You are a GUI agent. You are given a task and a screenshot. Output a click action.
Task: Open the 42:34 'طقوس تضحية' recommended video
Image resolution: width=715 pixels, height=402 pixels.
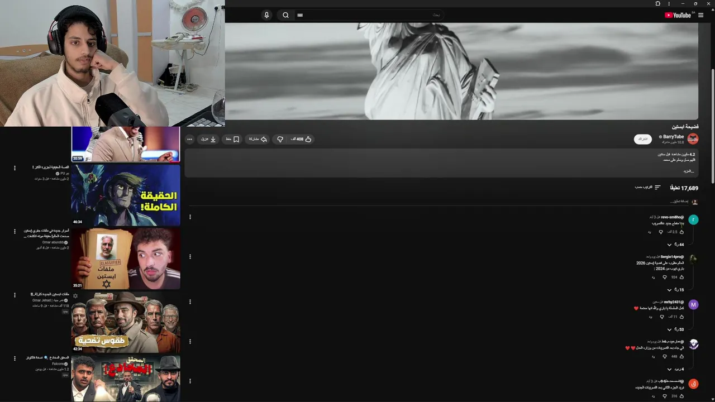tap(126, 322)
